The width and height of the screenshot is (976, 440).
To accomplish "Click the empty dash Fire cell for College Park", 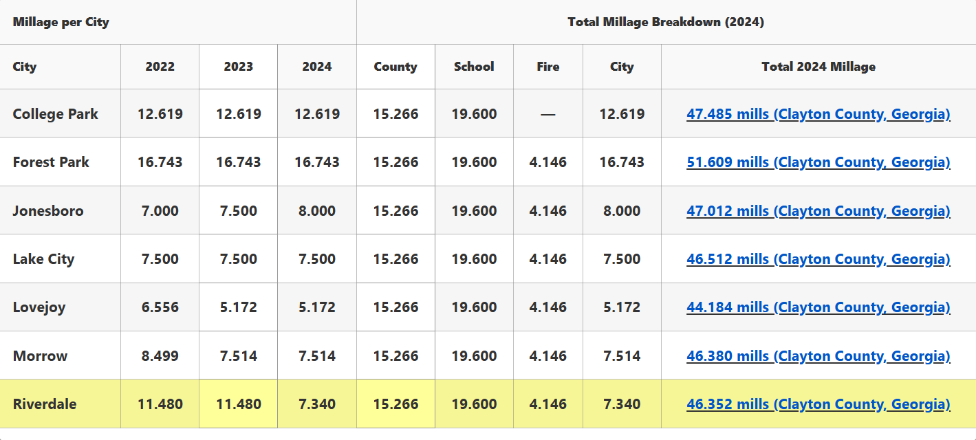I will tap(548, 114).
